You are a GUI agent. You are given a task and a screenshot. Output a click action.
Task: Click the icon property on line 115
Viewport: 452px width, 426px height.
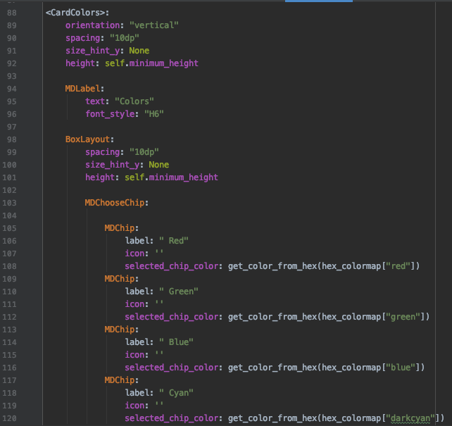click(x=134, y=355)
